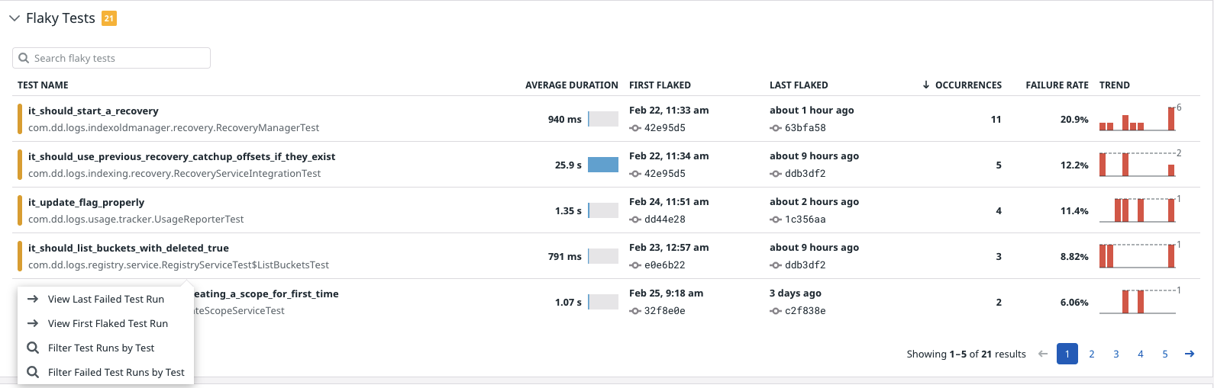Jump to results page 2
The width and height of the screenshot is (1214, 388).
point(1092,354)
